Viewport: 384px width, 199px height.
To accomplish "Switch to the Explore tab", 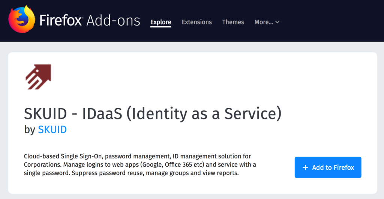I will click(160, 22).
